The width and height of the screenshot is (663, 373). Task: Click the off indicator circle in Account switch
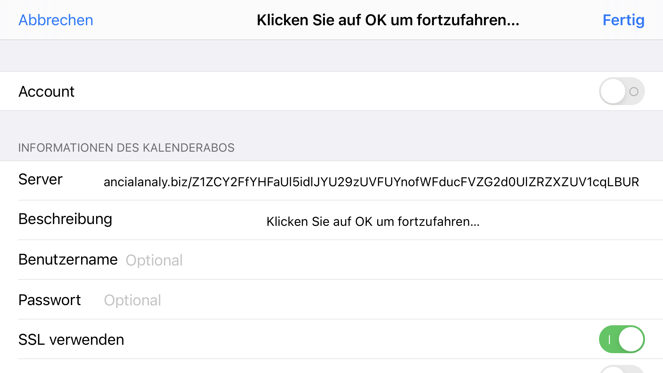tap(634, 92)
